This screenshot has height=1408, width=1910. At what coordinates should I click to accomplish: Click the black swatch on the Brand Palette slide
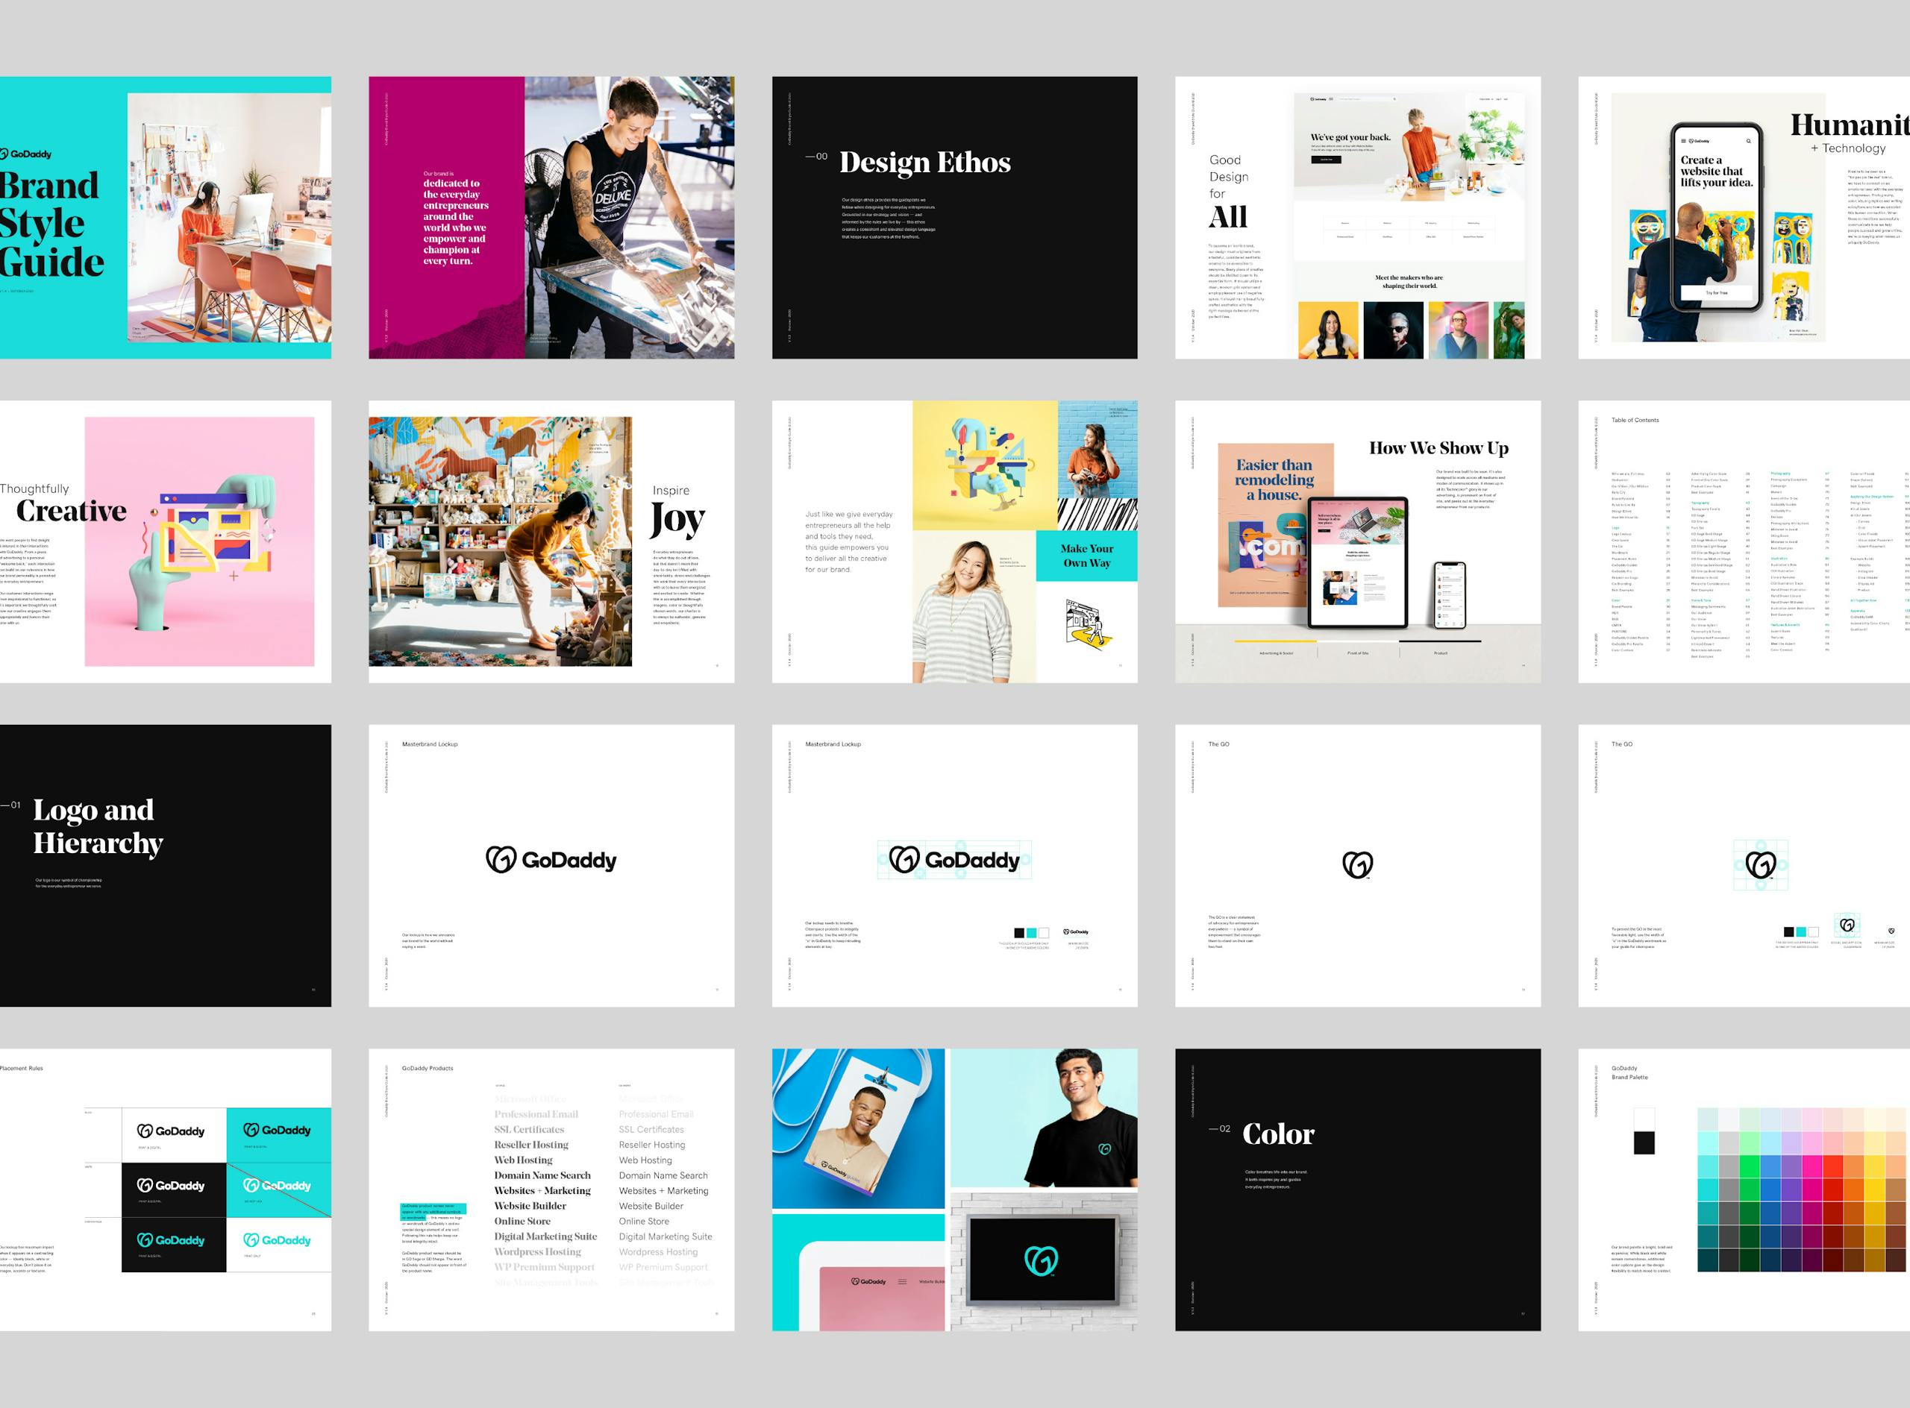click(1644, 1143)
